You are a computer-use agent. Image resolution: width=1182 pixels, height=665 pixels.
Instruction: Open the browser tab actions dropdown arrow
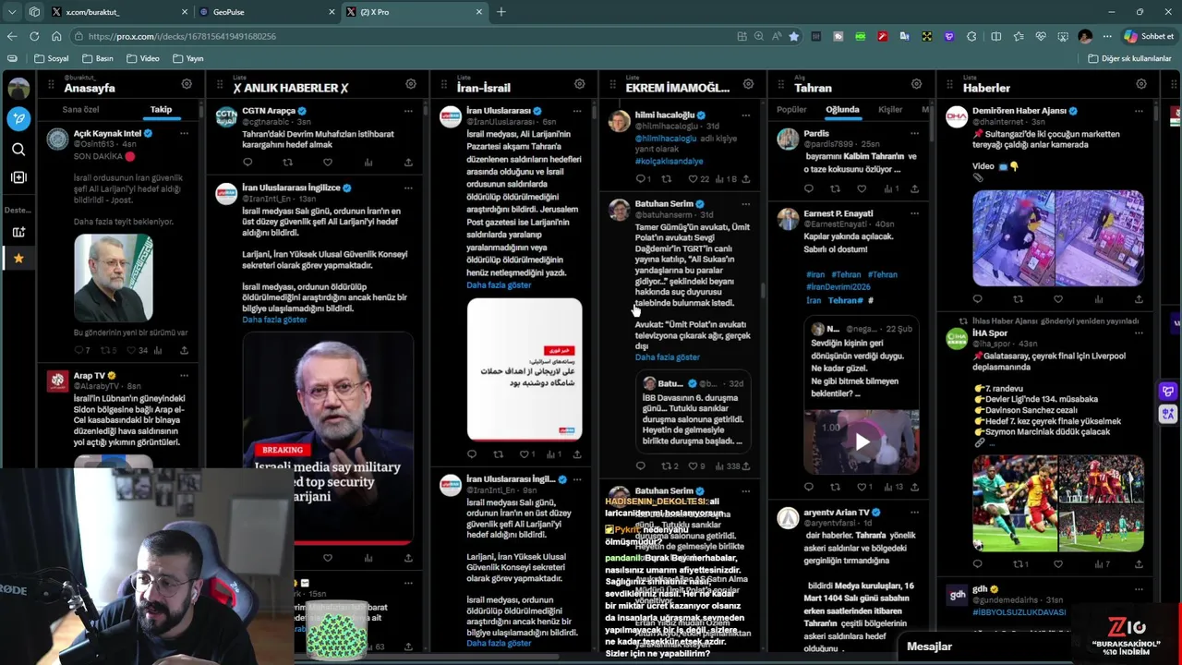12,12
